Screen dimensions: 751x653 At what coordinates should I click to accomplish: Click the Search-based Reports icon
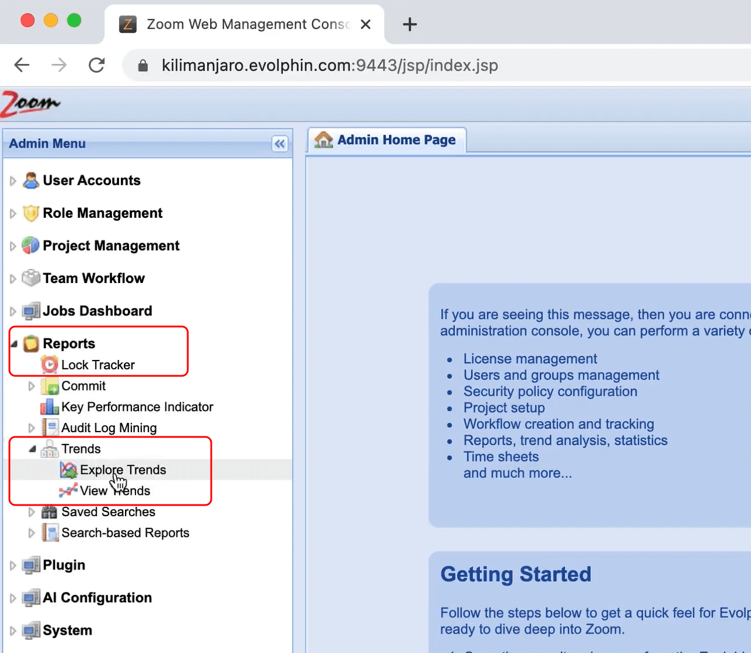point(50,533)
